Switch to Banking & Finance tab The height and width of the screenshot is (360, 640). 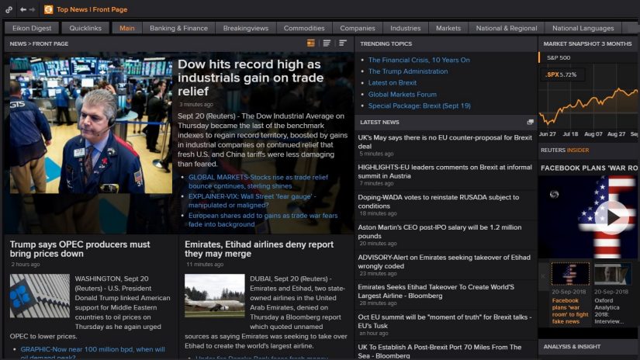(178, 28)
